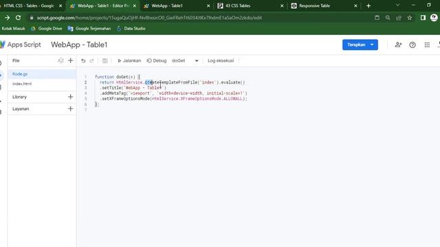Click the setXFrameOptionsMode code line 5

click(x=173, y=99)
